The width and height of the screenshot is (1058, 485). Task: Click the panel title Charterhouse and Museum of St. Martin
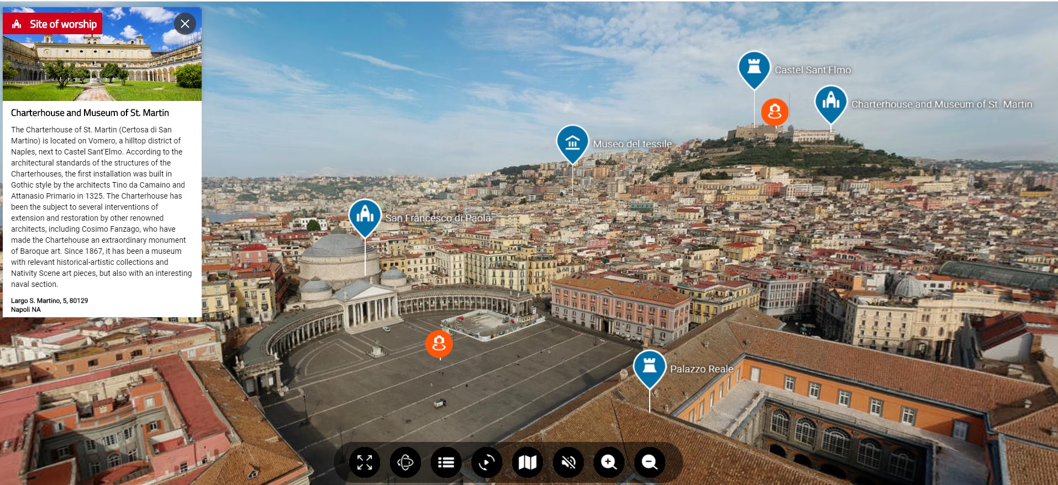[x=90, y=113]
